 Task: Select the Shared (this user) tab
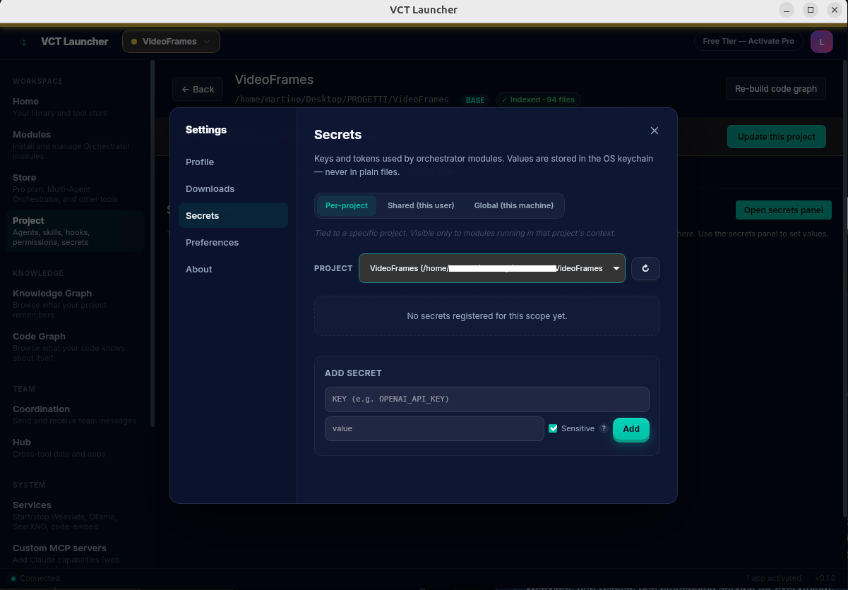[x=421, y=205]
